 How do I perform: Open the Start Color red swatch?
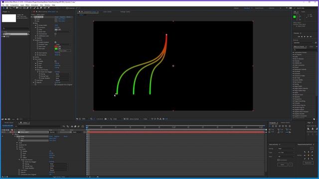56,47
